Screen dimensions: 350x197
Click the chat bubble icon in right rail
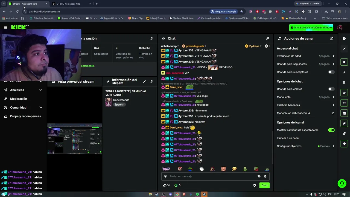[x=344, y=93]
